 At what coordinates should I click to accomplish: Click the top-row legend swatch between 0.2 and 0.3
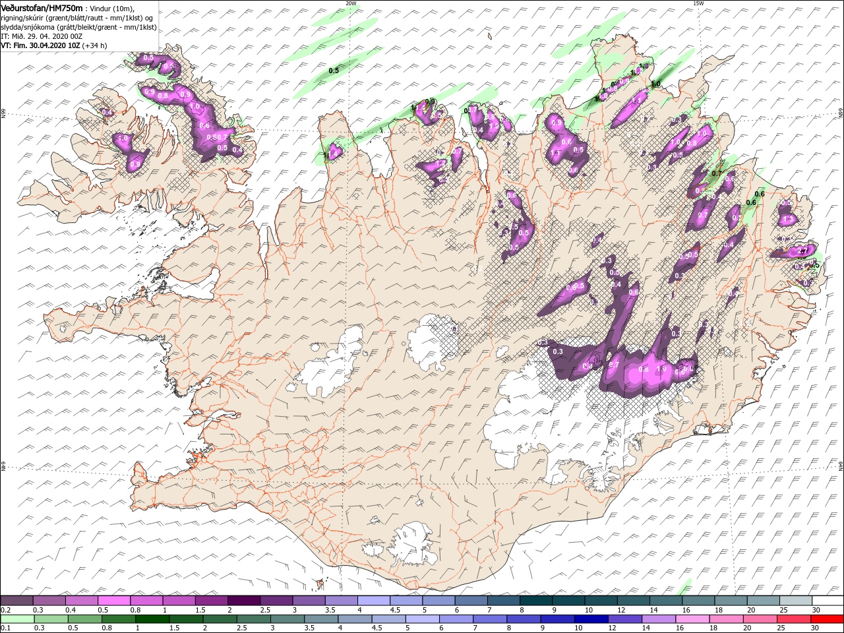(16, 601)
